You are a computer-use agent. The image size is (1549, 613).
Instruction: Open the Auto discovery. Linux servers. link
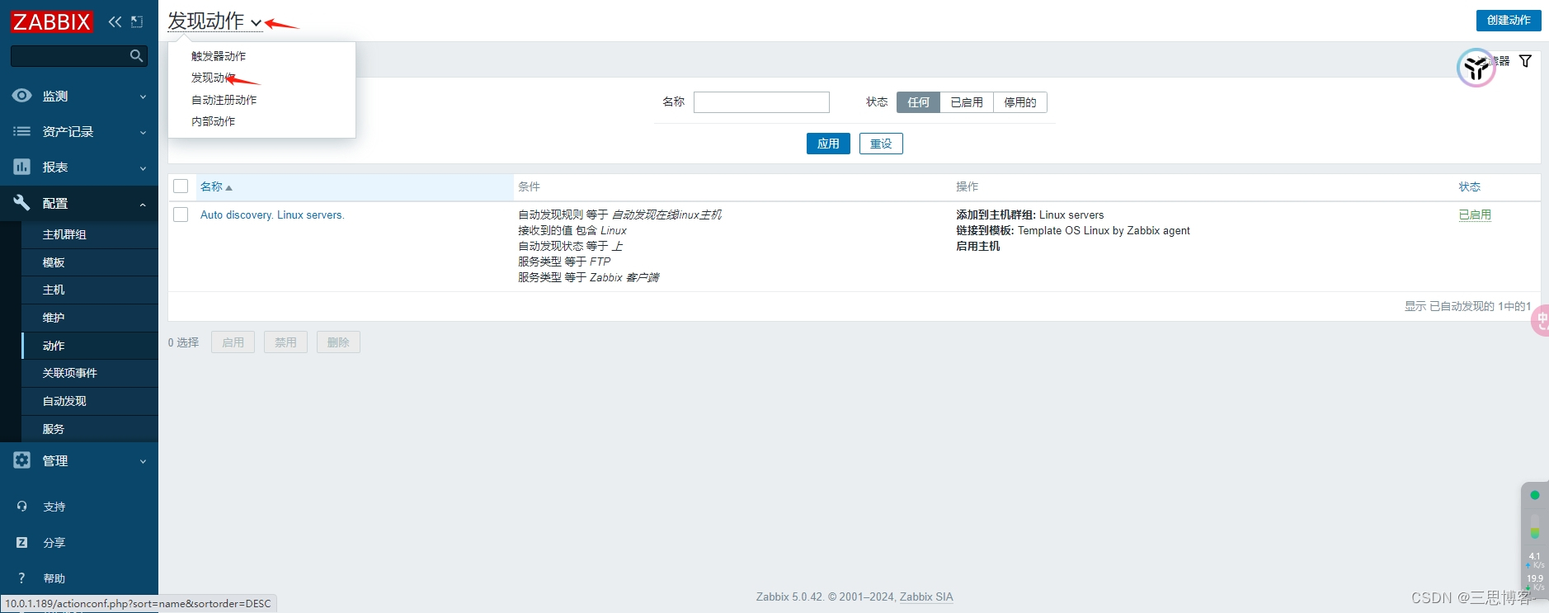272,215
